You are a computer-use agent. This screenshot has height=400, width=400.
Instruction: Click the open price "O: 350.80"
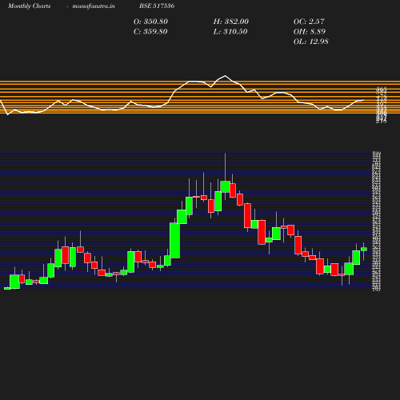(150, 22)
